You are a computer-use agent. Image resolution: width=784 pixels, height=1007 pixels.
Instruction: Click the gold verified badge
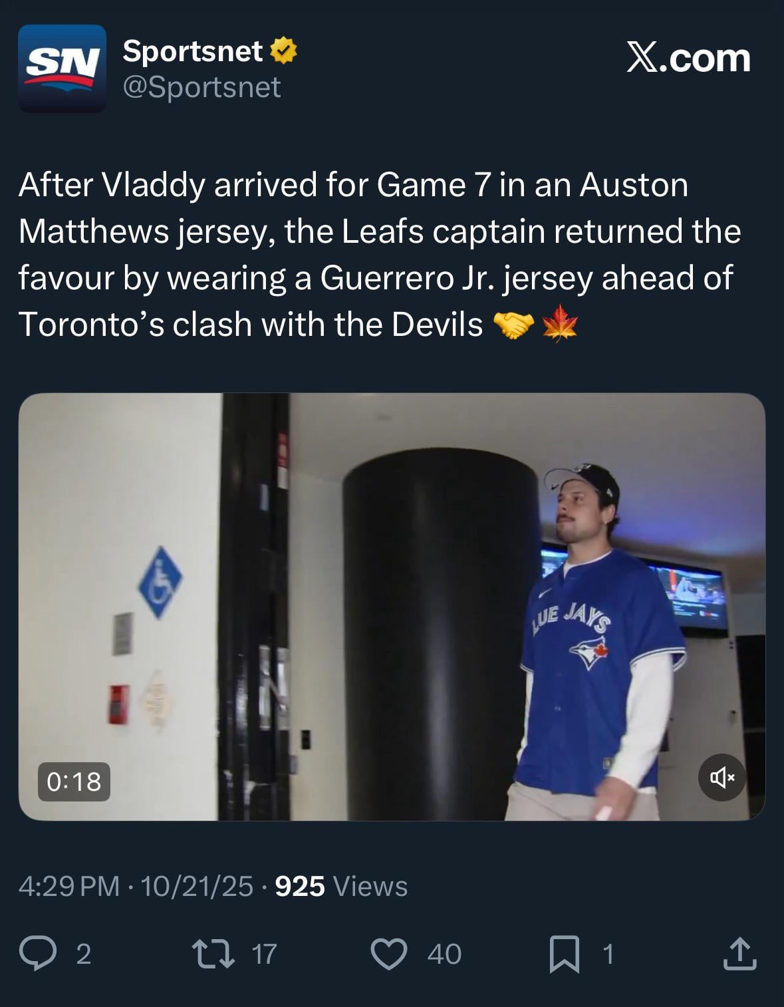pyautogui.click(x=284, y=51)
